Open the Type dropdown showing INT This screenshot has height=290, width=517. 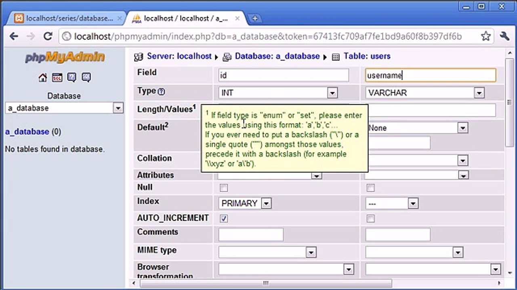click(x=278, y=93)
